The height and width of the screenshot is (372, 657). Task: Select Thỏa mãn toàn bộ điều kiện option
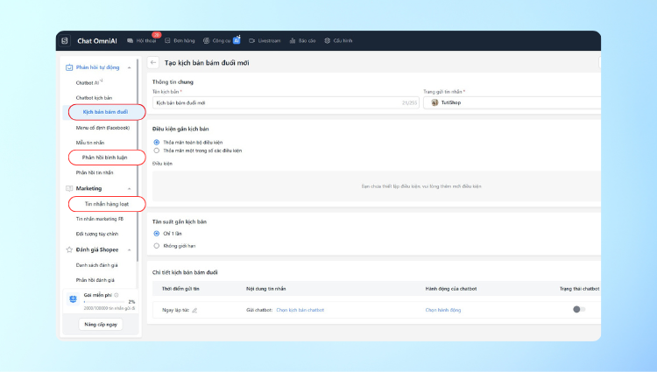(157, 142)
